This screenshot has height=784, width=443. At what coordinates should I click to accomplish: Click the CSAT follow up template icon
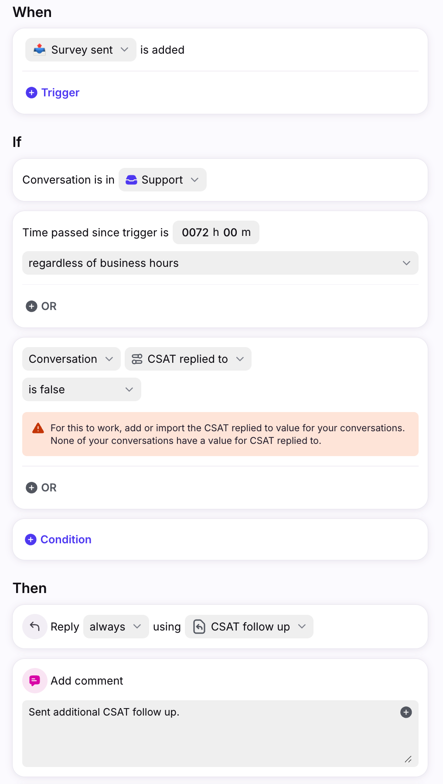point(199,627)
